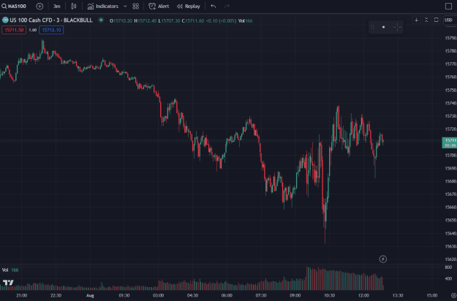Select the dot cursor in floating toolbar
Image resolution: width=457 pixels, height=301 pixels.
pyautogui.click(x=383, y=27)
